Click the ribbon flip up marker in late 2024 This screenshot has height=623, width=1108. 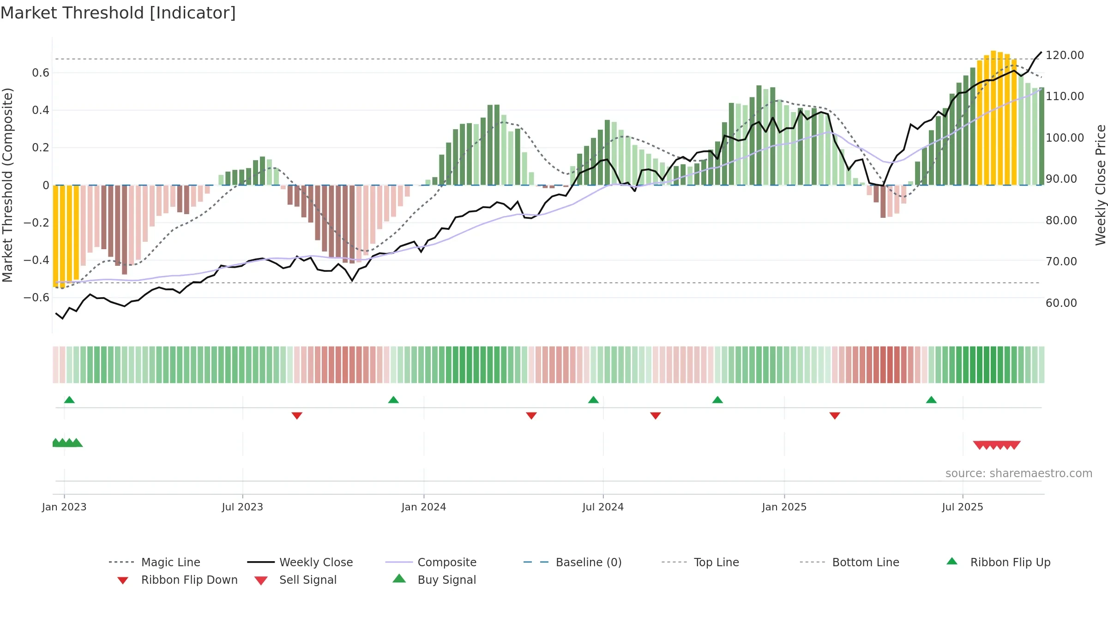pos(717,400)
